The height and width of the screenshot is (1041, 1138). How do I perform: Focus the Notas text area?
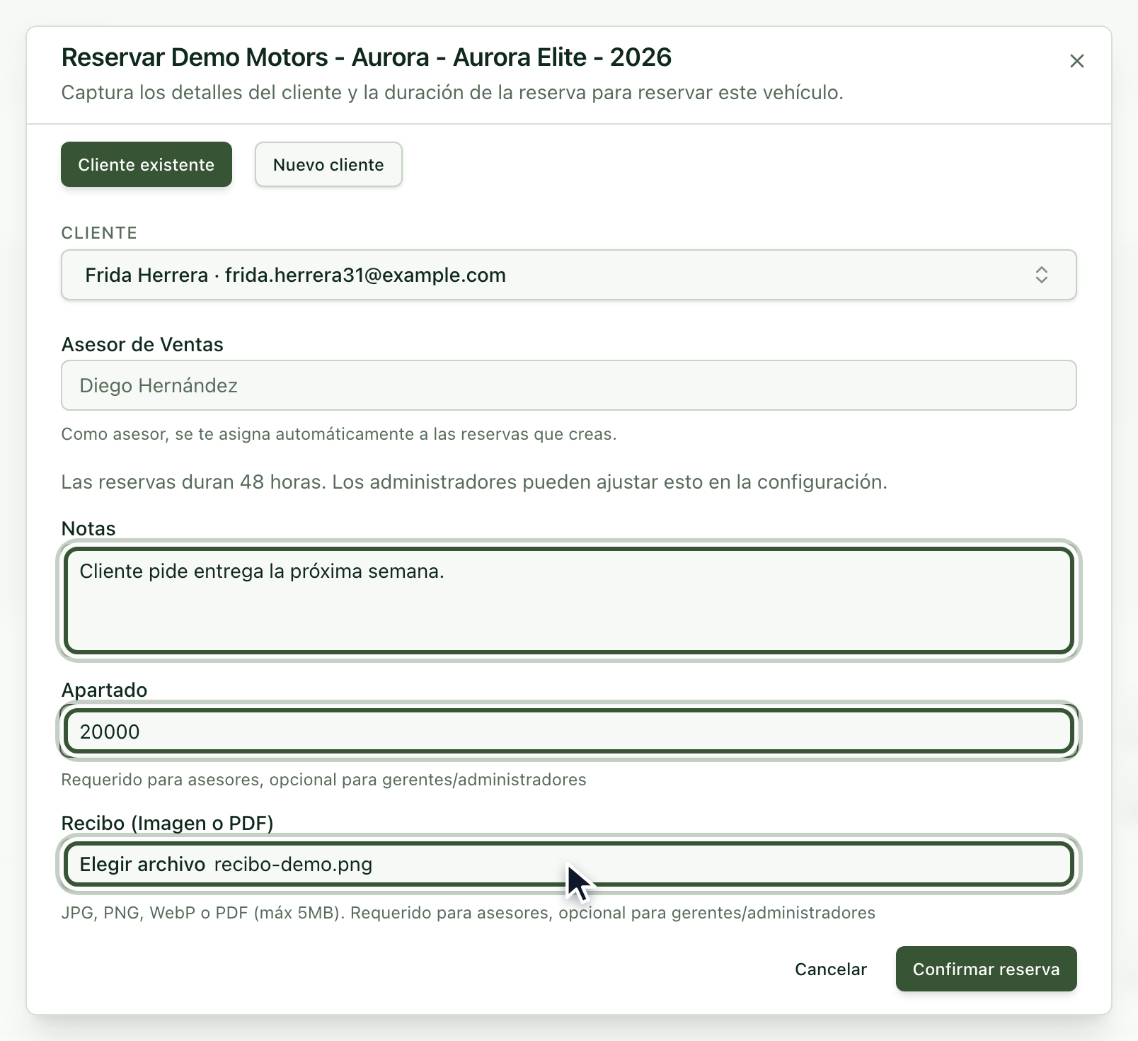(x=568, y=601)
